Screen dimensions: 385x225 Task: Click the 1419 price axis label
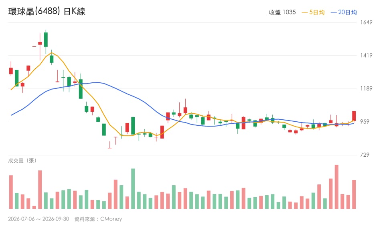[366, 55]
